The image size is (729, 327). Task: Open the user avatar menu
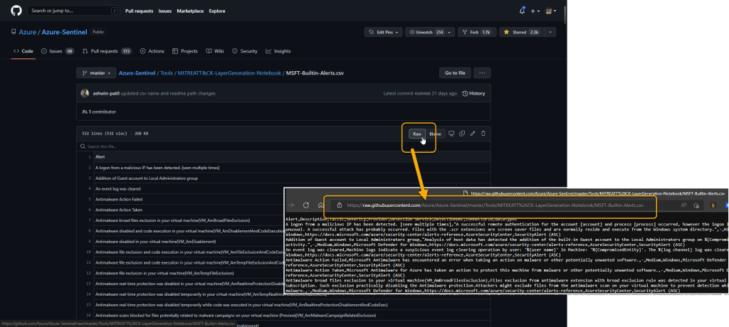pyautogui.click(x=550, y=11)
